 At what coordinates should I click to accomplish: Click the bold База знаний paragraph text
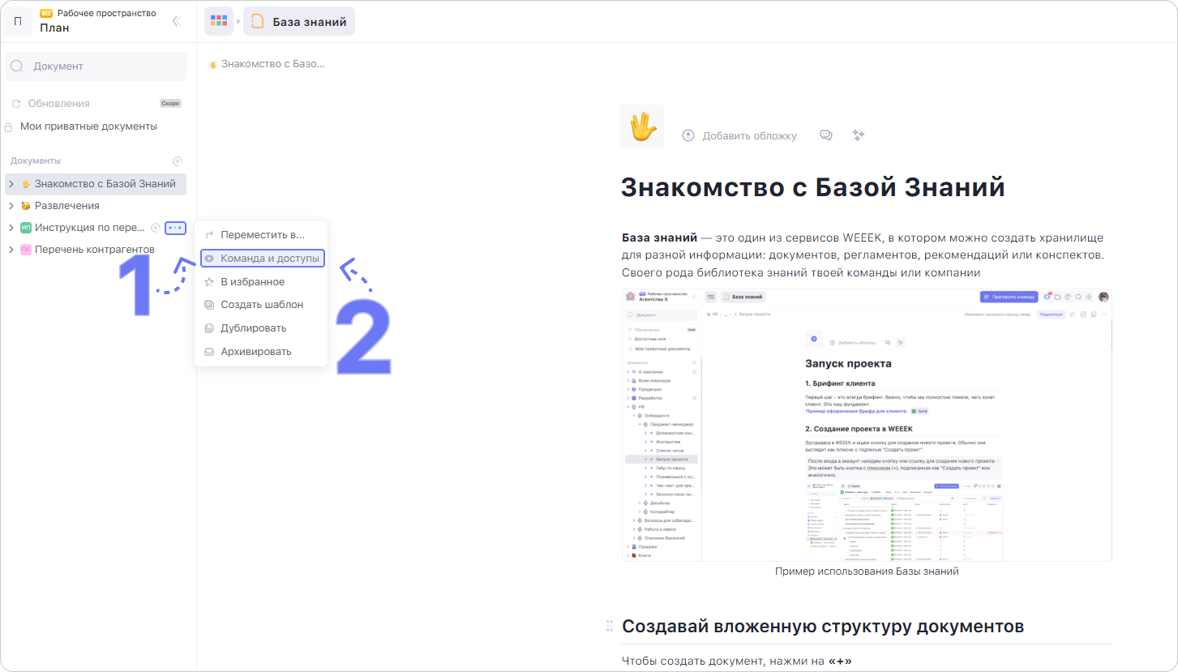click(660, 238)
